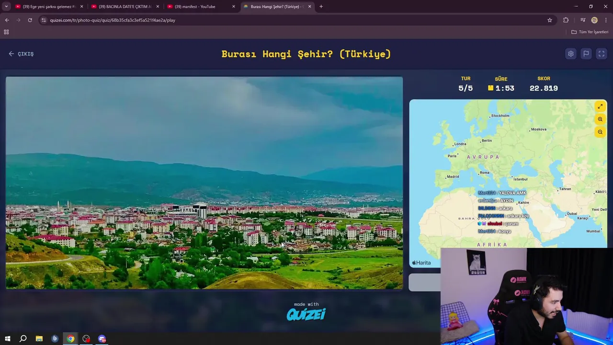Switch to the BACINLA DATE'E ÇIKTIM tab
613x345 pixels.
point(125,7)
